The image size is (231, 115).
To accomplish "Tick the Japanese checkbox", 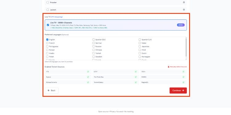I will pos(140,47).
